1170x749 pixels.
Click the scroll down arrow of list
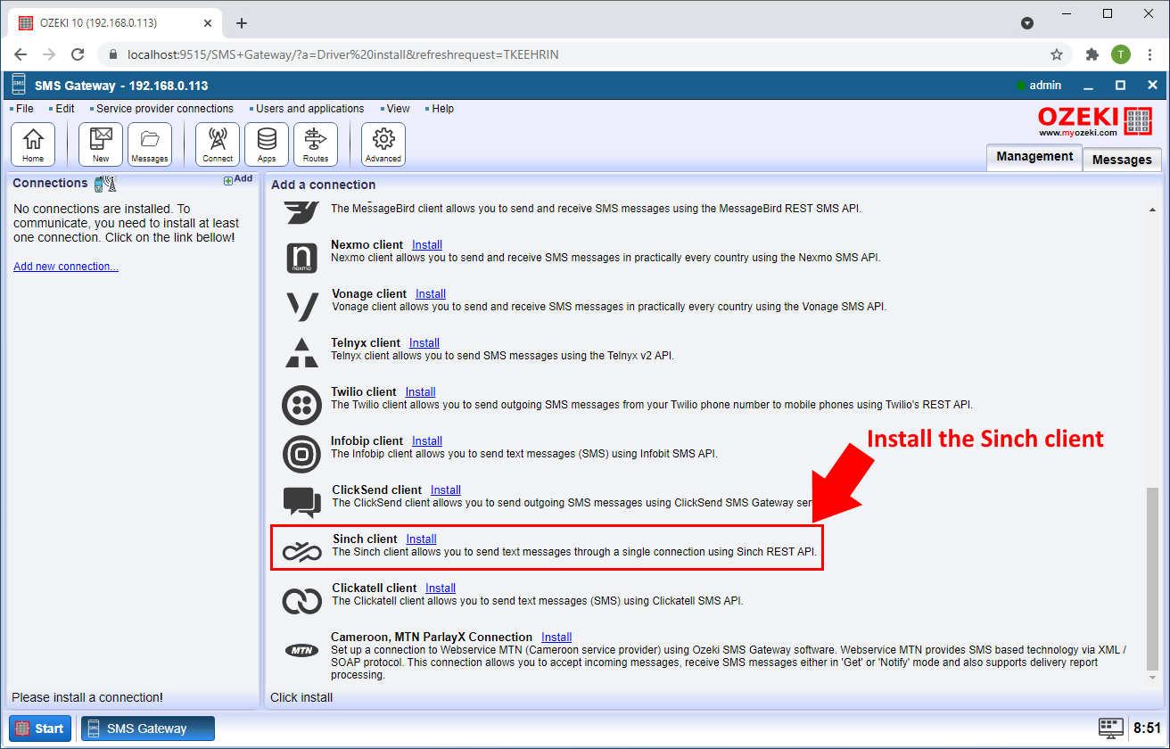click(x=1152, y=679)
